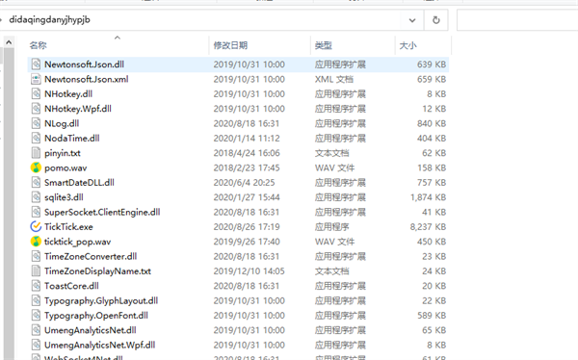The width and height of the screenshot is (578, 360).
Task: Click the Newtonsoft.Json.dll file icon
Action: coord(36,64)
